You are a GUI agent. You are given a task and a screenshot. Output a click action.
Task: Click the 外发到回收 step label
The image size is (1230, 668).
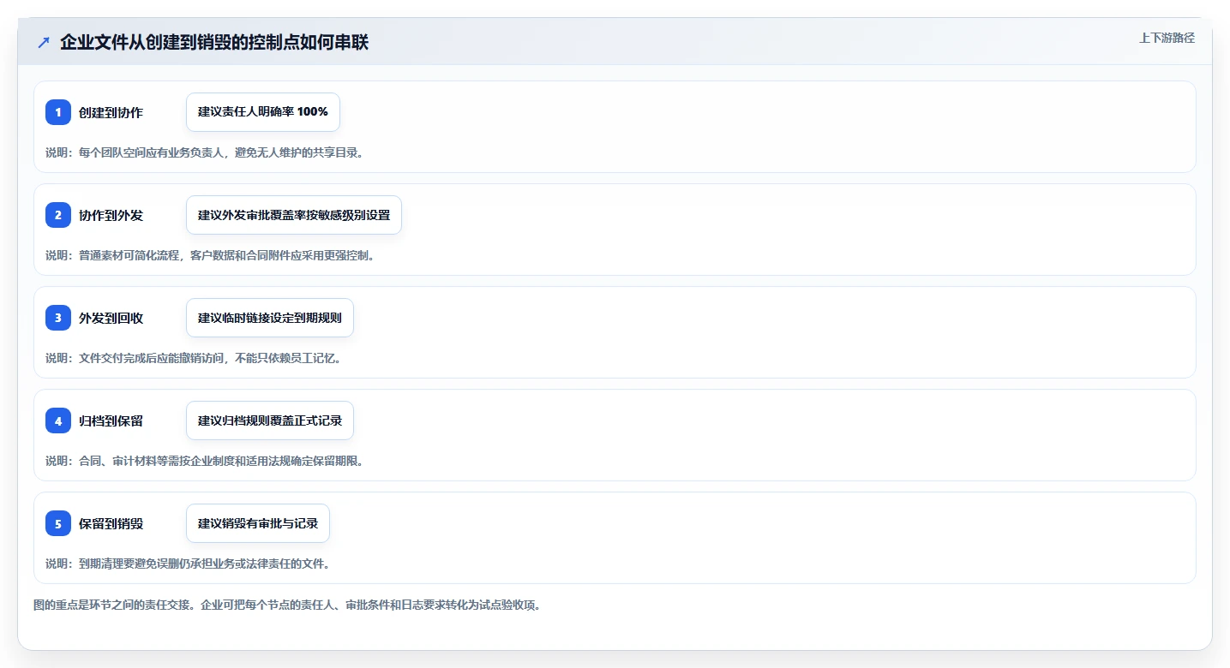(x=111, y=318)
